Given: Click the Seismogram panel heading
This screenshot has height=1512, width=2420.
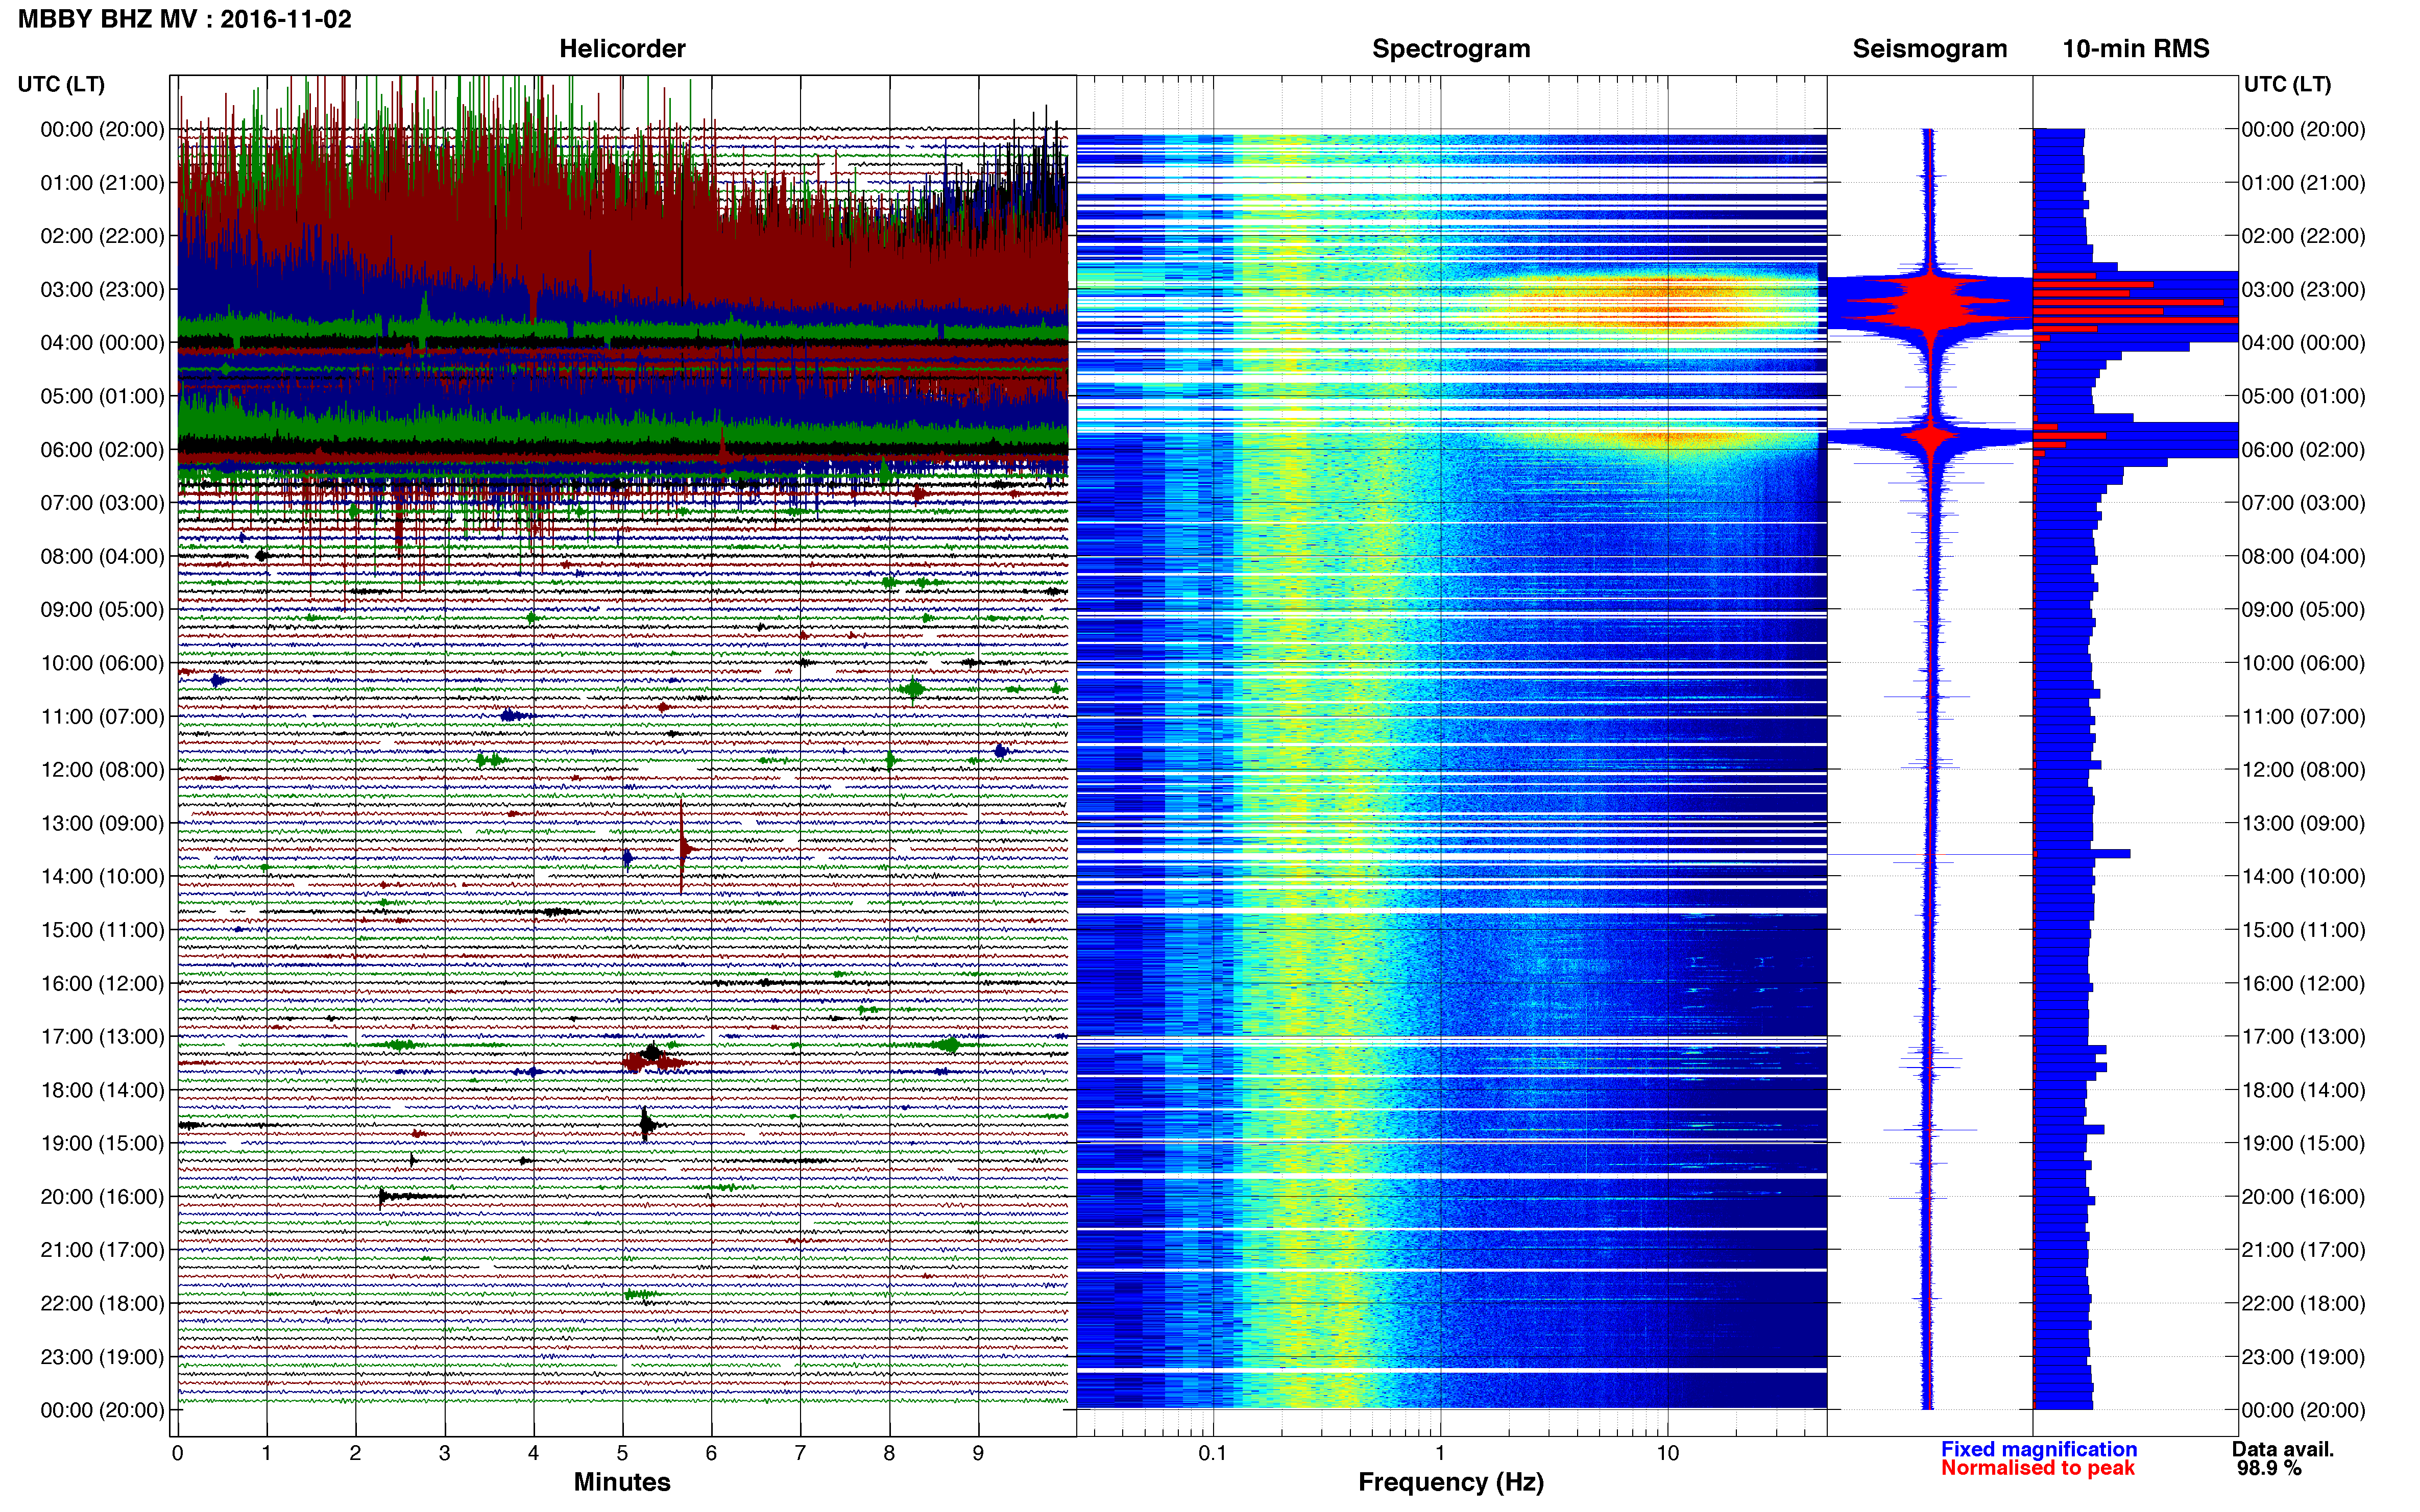Looking at the screenshot, I should (x=1930, y=49).
